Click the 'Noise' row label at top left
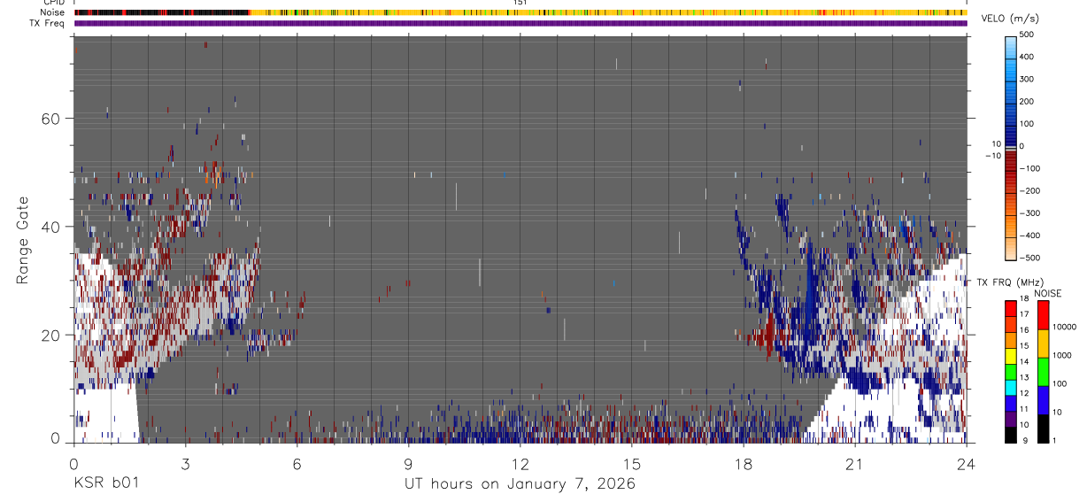Screen dimensions: 1087x502 pos(52,13)
